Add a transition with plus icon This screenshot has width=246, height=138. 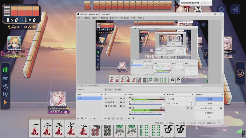(x=184, y=108)
